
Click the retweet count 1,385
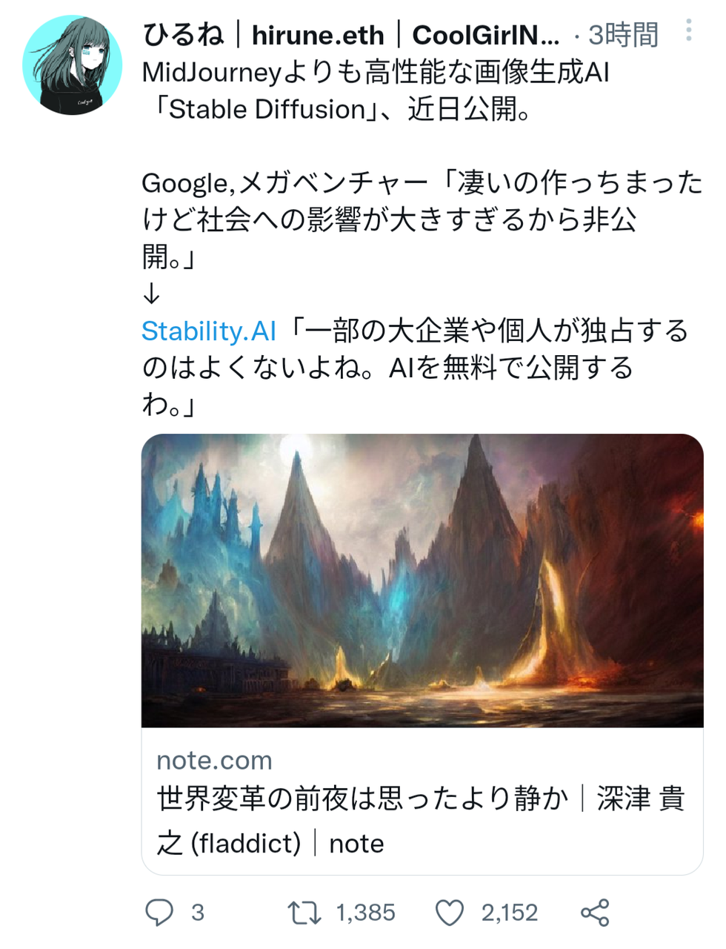(x=366, y=913)
